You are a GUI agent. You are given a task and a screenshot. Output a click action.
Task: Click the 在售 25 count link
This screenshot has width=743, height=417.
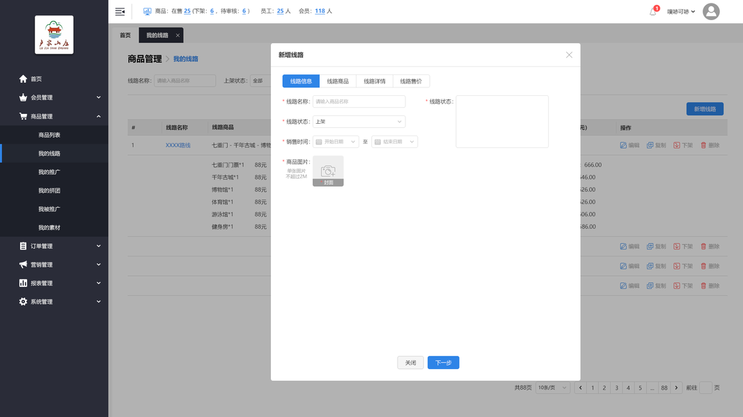click(187, 11)
